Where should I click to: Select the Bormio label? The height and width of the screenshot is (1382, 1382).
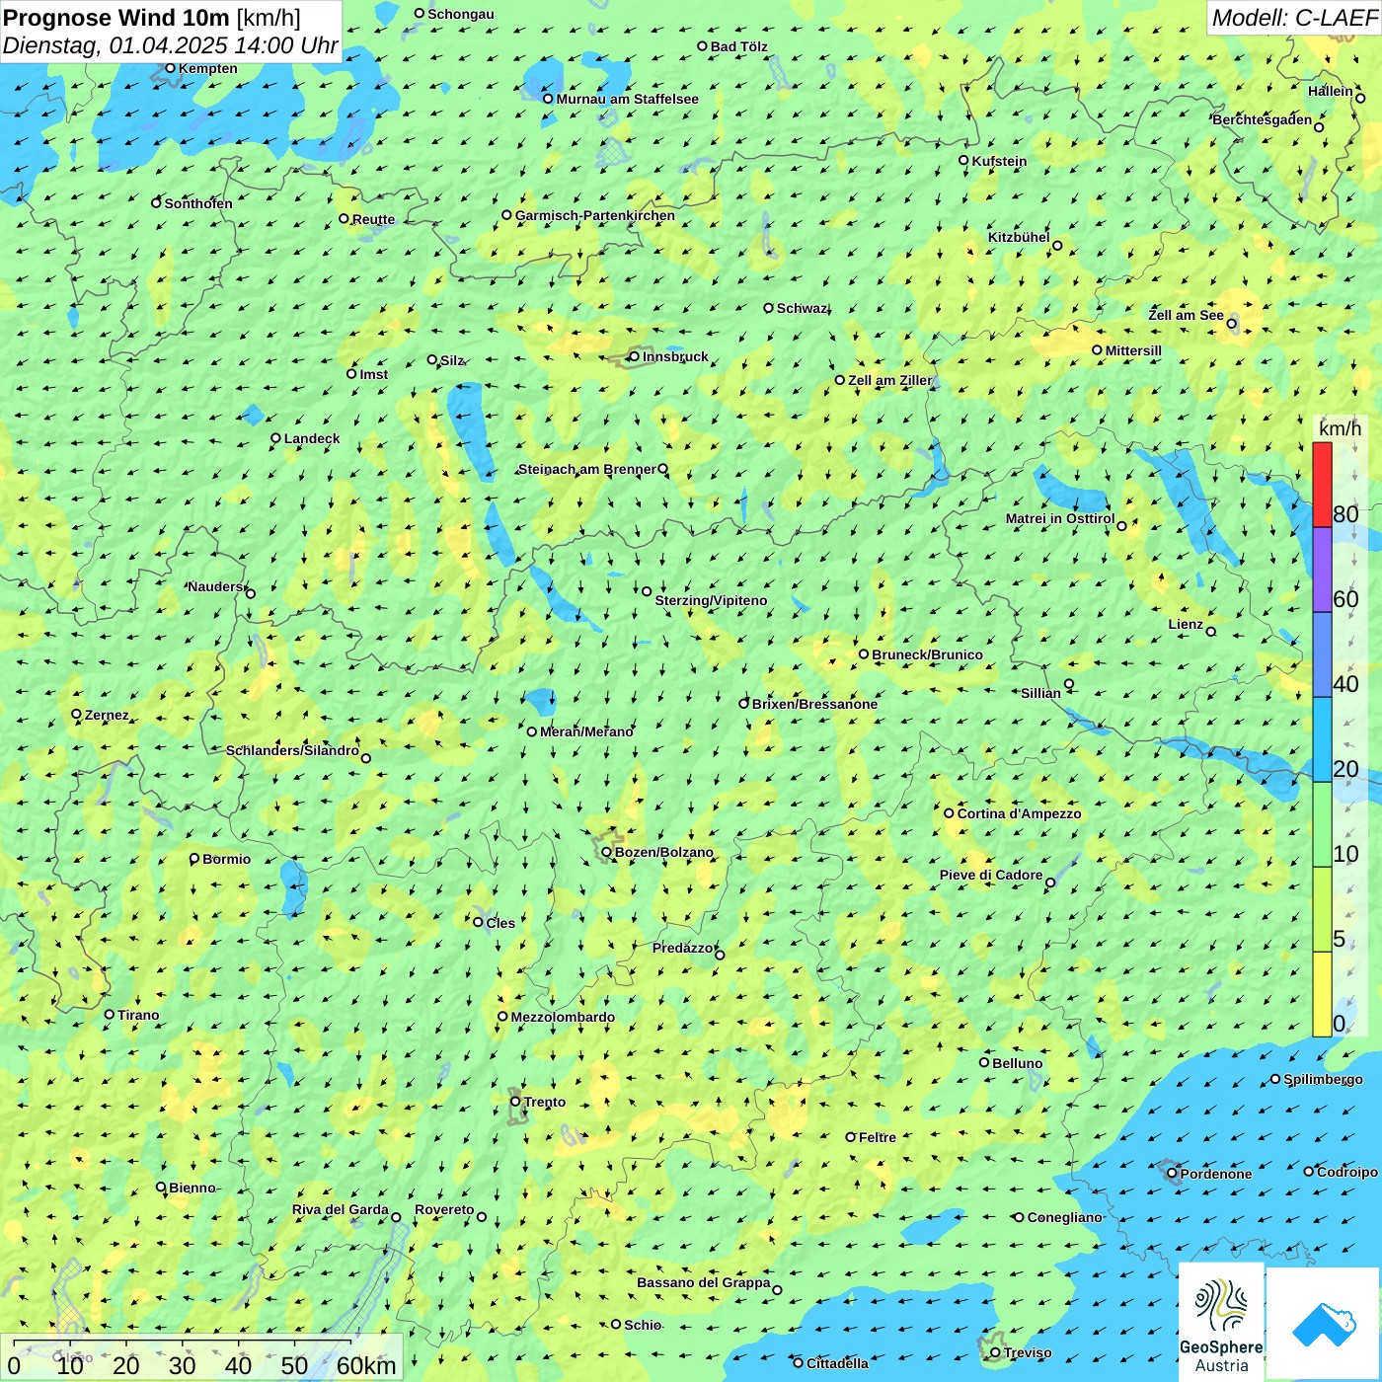pos(226,859)
